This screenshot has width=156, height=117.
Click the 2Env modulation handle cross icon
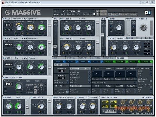pyautogui.click(x=77, y=61)
